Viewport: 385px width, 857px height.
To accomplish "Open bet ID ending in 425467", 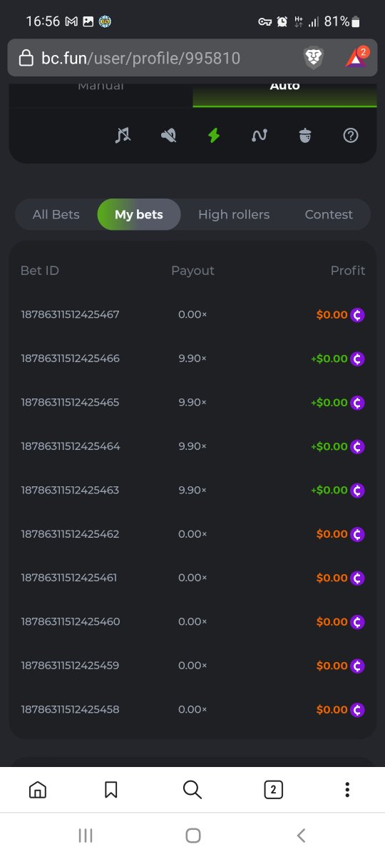I will pos(70,314).
